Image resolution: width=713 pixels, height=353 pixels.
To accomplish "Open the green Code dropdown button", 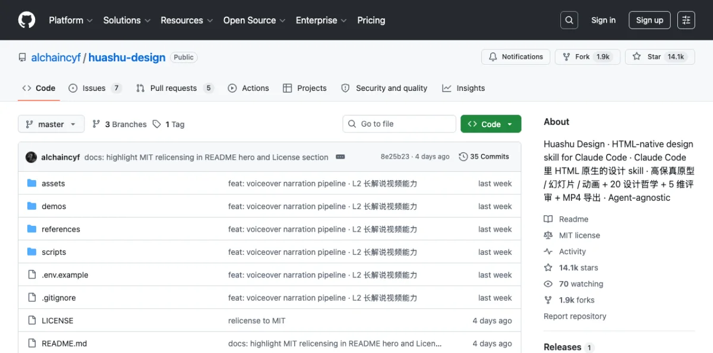I will (491, 124).
